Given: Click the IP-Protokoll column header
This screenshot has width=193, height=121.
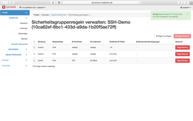Looking at the screenshot, I should [x=77, y=42].
